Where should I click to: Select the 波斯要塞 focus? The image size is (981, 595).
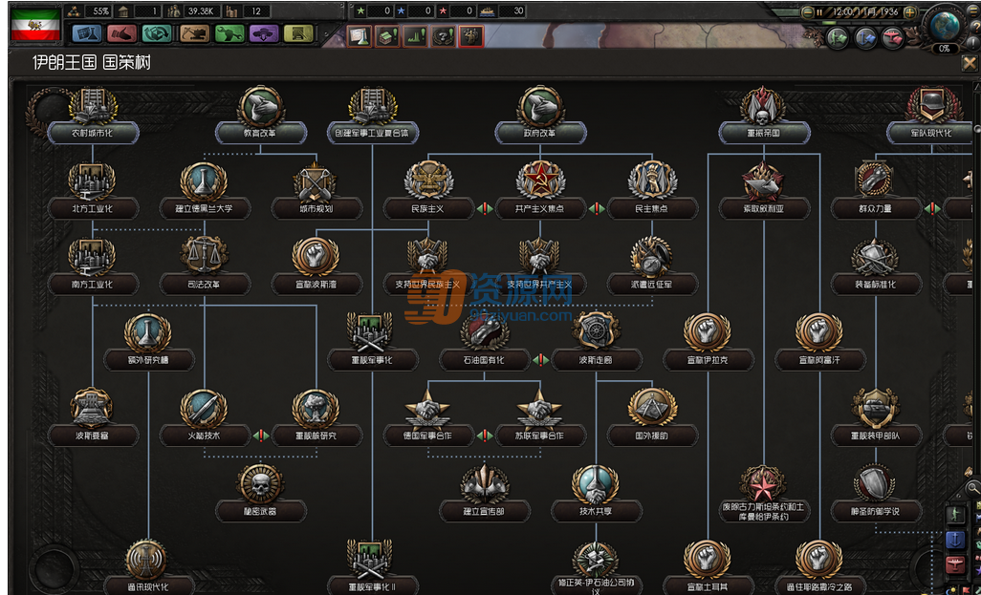click(93, 418)
